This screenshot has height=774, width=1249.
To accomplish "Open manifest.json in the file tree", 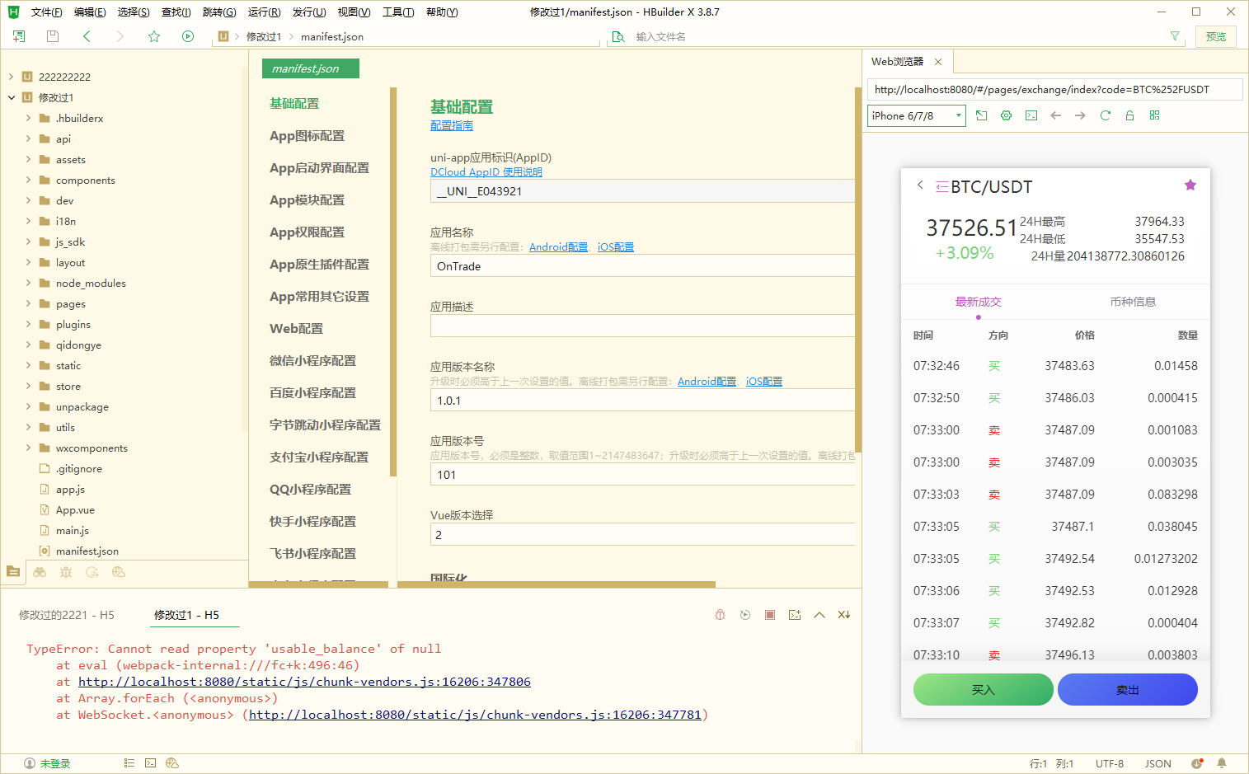I will tap(87, 551).
